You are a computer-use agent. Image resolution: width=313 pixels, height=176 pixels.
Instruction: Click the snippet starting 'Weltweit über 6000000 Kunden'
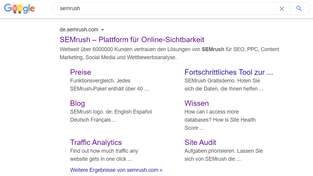(x=169, y=53)
